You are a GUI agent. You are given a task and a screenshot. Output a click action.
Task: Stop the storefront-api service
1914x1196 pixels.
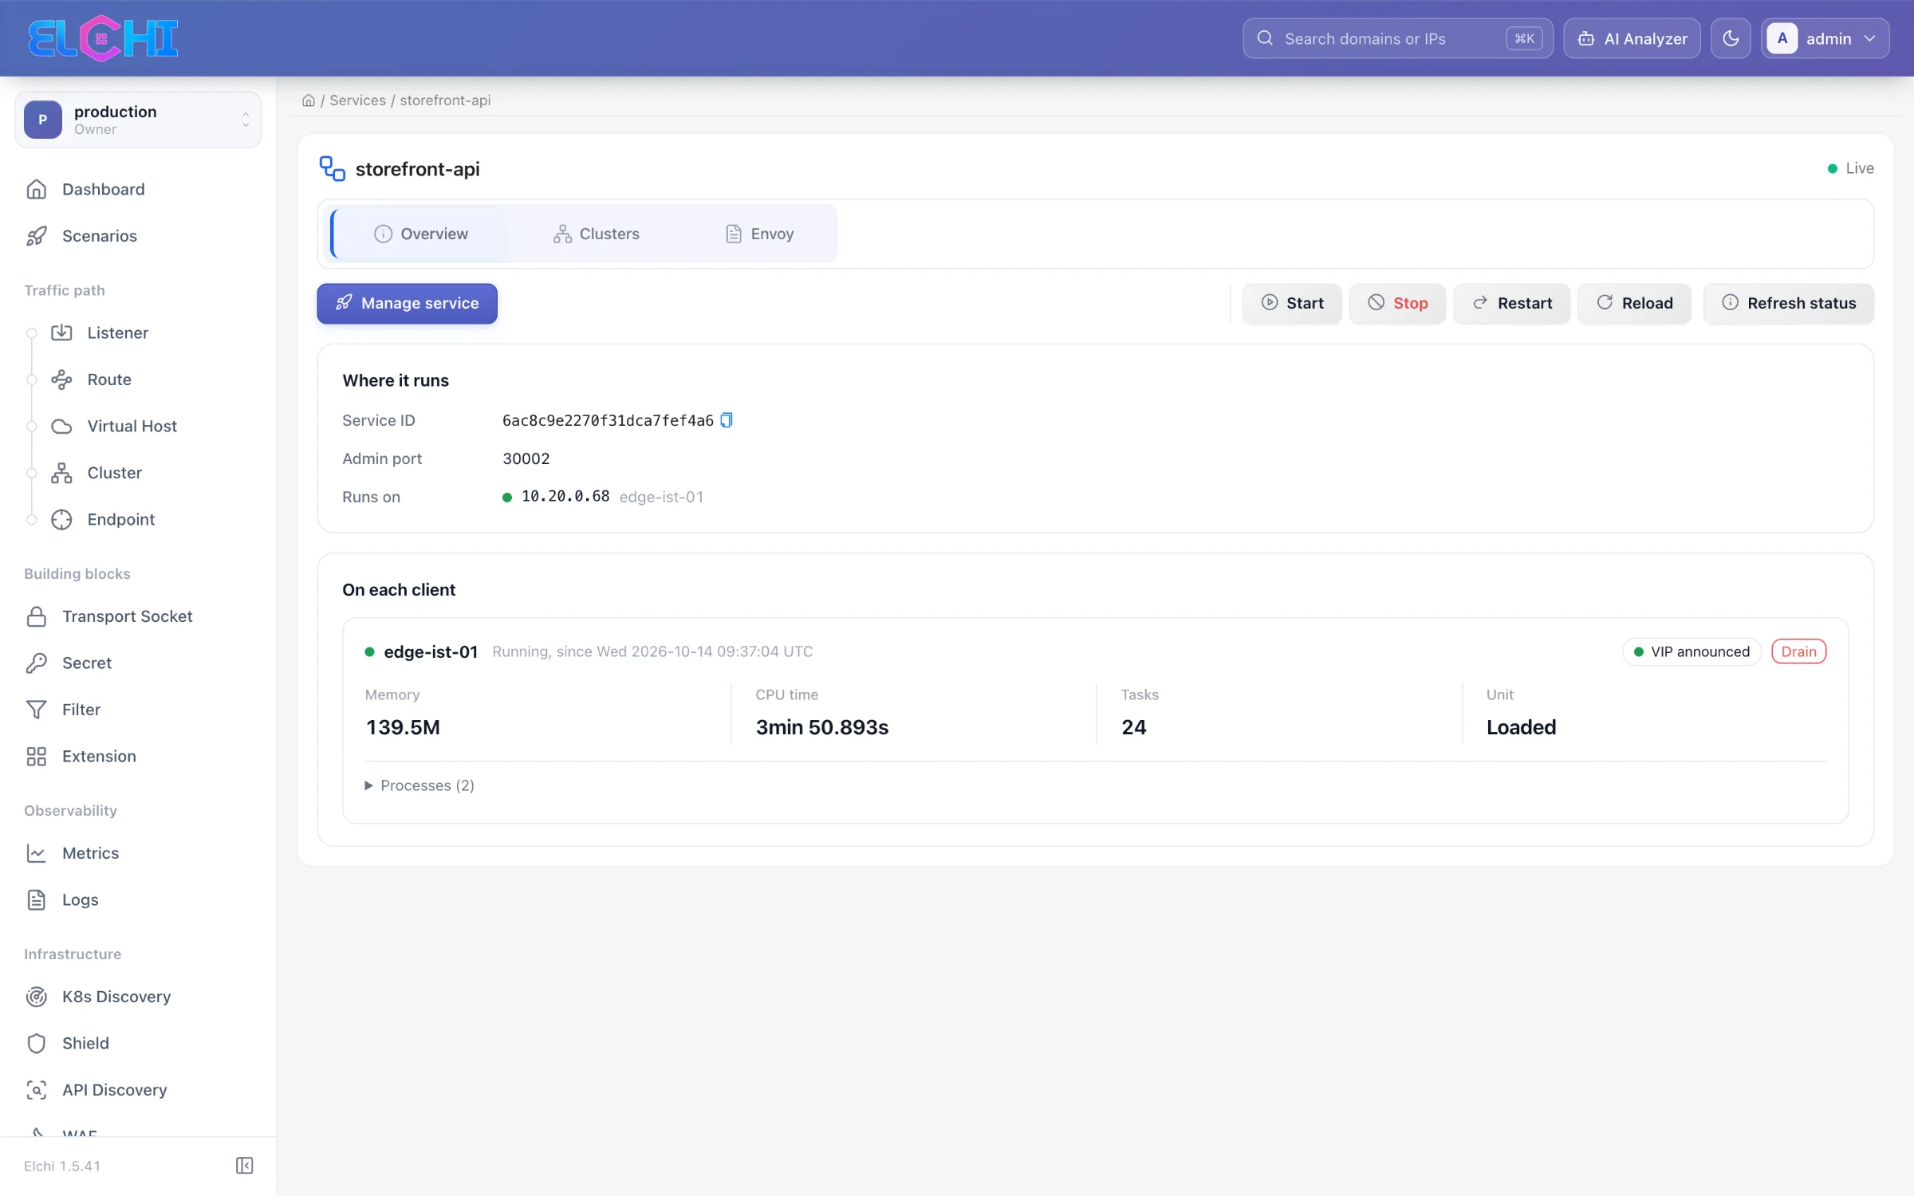pos(1397,303)
